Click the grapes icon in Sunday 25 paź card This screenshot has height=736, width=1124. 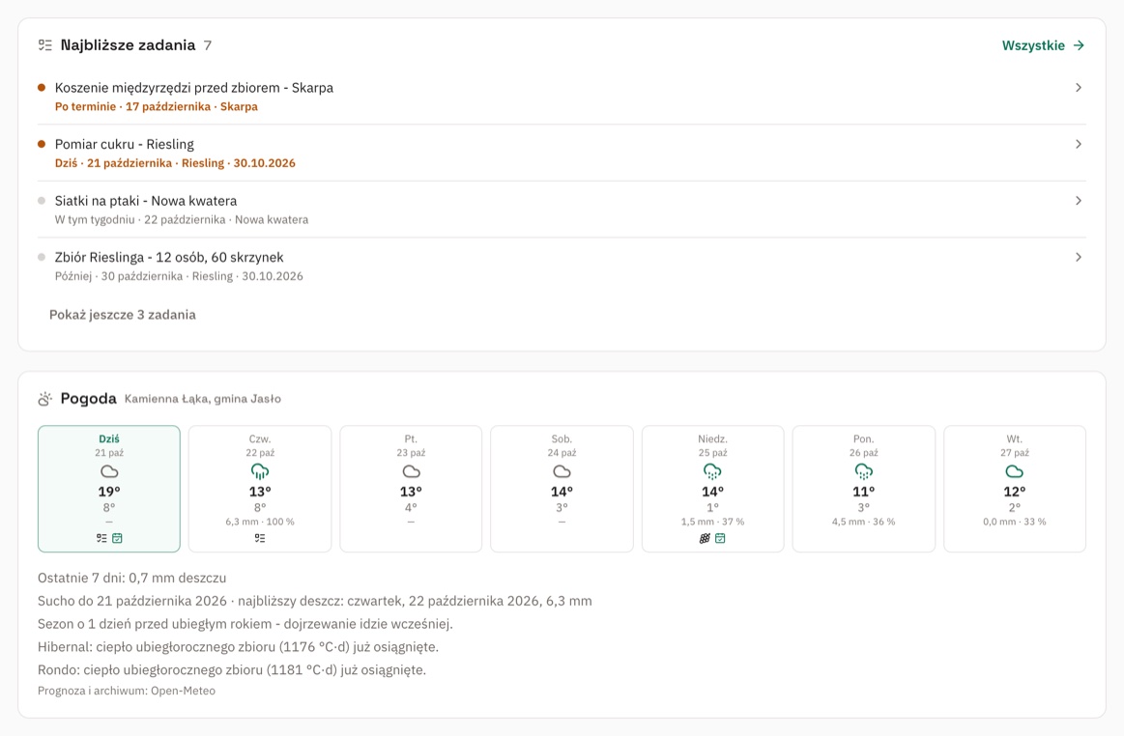pyautogui.click(x=705, y=538)
